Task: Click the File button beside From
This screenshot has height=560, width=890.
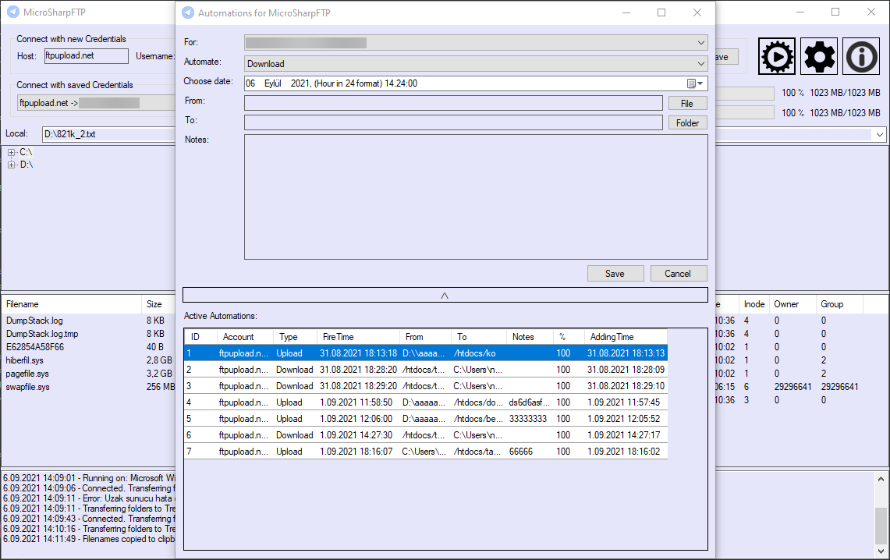Action: click(686, 103)
